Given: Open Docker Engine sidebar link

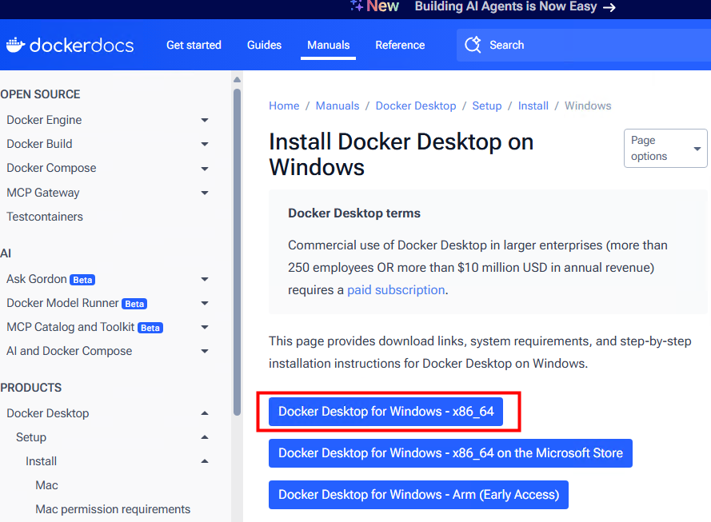Looking at the screenshot, I should (44, 120).
